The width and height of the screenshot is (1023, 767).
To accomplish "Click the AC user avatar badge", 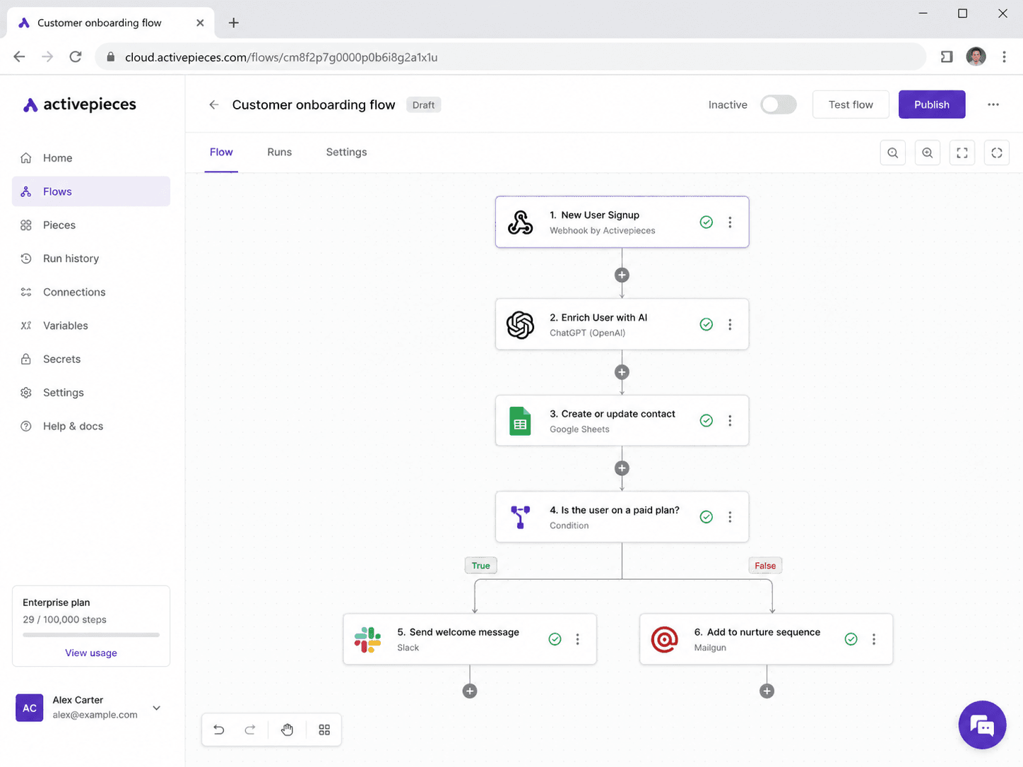I will (x=30, y=708).
